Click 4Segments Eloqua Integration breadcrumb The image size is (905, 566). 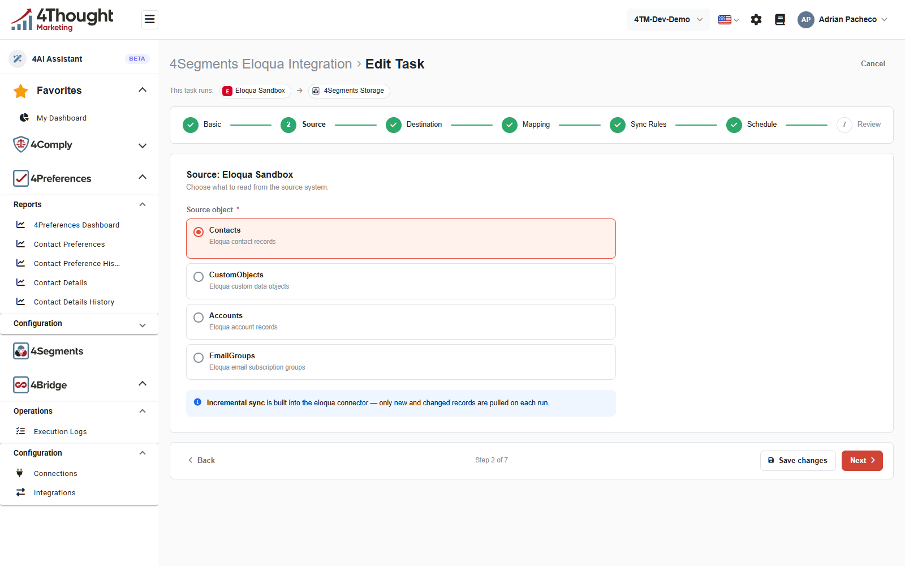pyautogui.click(x=261, y=64)
